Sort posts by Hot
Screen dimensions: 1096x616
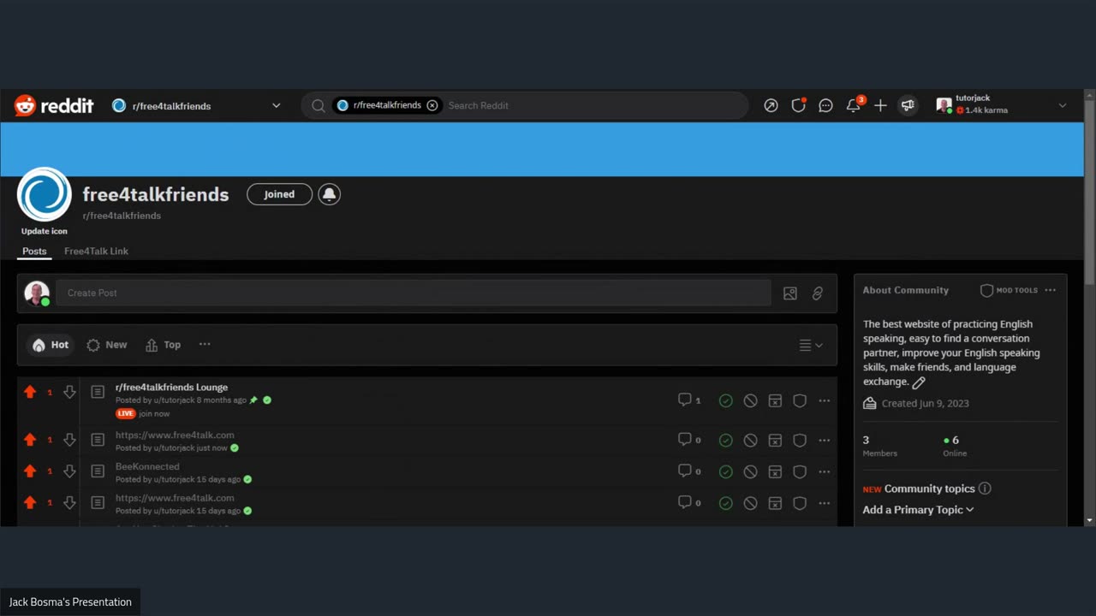(50, 345)
